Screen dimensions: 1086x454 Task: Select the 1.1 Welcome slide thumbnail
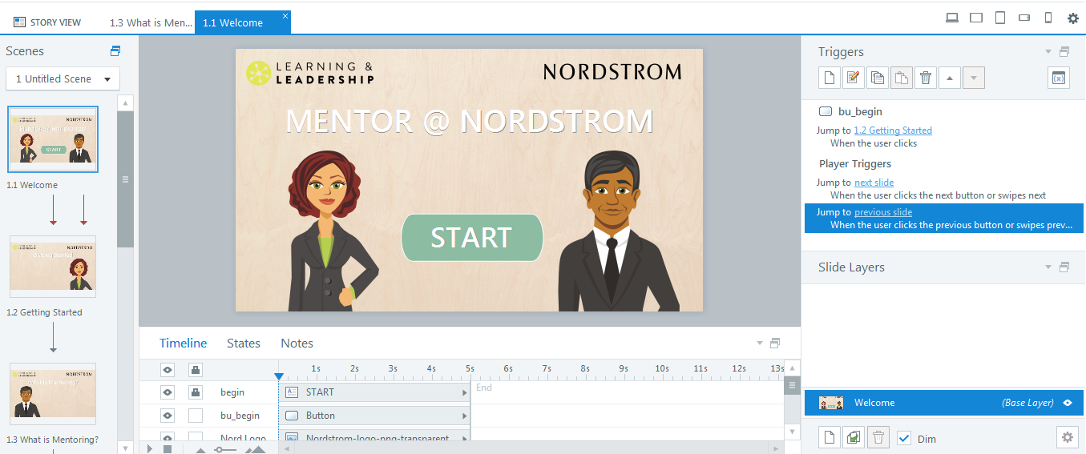tap(53, 139)
